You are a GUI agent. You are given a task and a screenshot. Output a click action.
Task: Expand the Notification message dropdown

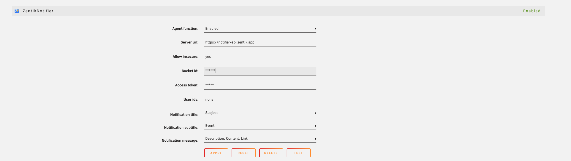click(x=260, y=139)
